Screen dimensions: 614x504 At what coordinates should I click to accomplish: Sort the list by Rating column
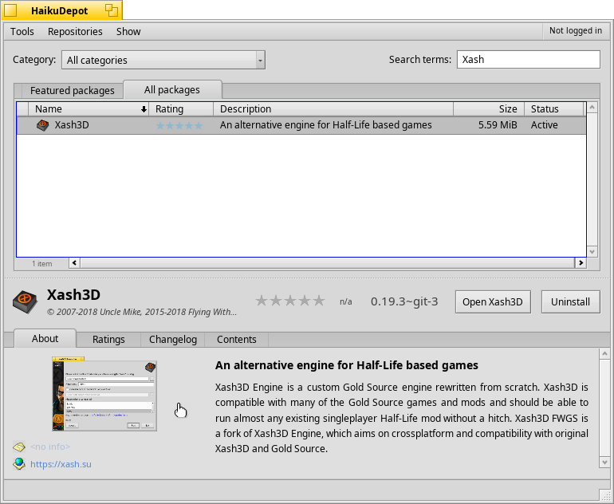tap(181, 109)
